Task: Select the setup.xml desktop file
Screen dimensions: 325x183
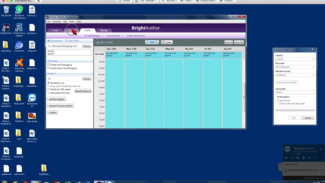Action: (x=32, y=47)
